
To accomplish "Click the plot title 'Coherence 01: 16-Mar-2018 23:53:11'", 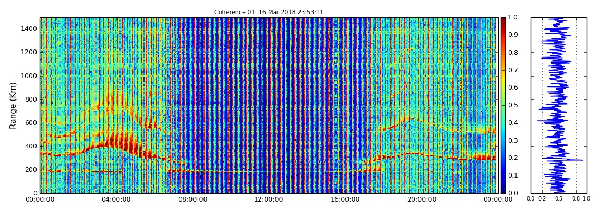I will 269,12.
